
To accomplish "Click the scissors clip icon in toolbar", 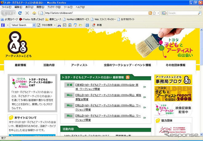I will pyautogui.click(x=59, y=25).
